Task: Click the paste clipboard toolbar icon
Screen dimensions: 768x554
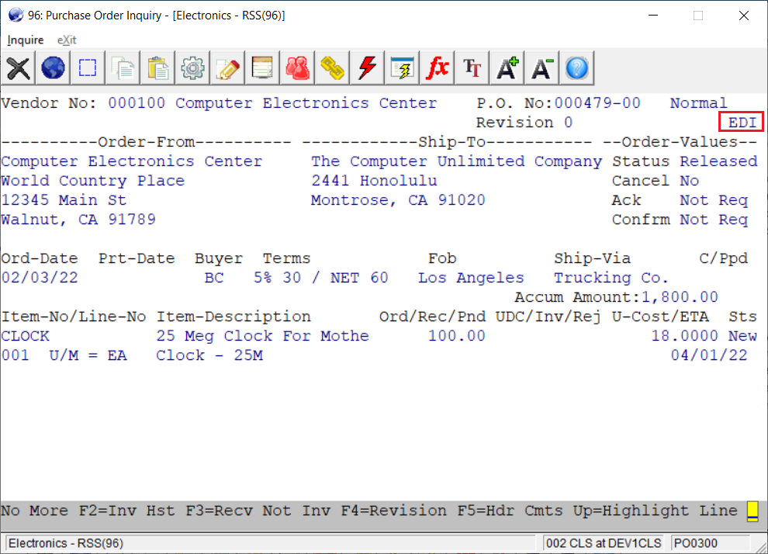Action: 157,68
